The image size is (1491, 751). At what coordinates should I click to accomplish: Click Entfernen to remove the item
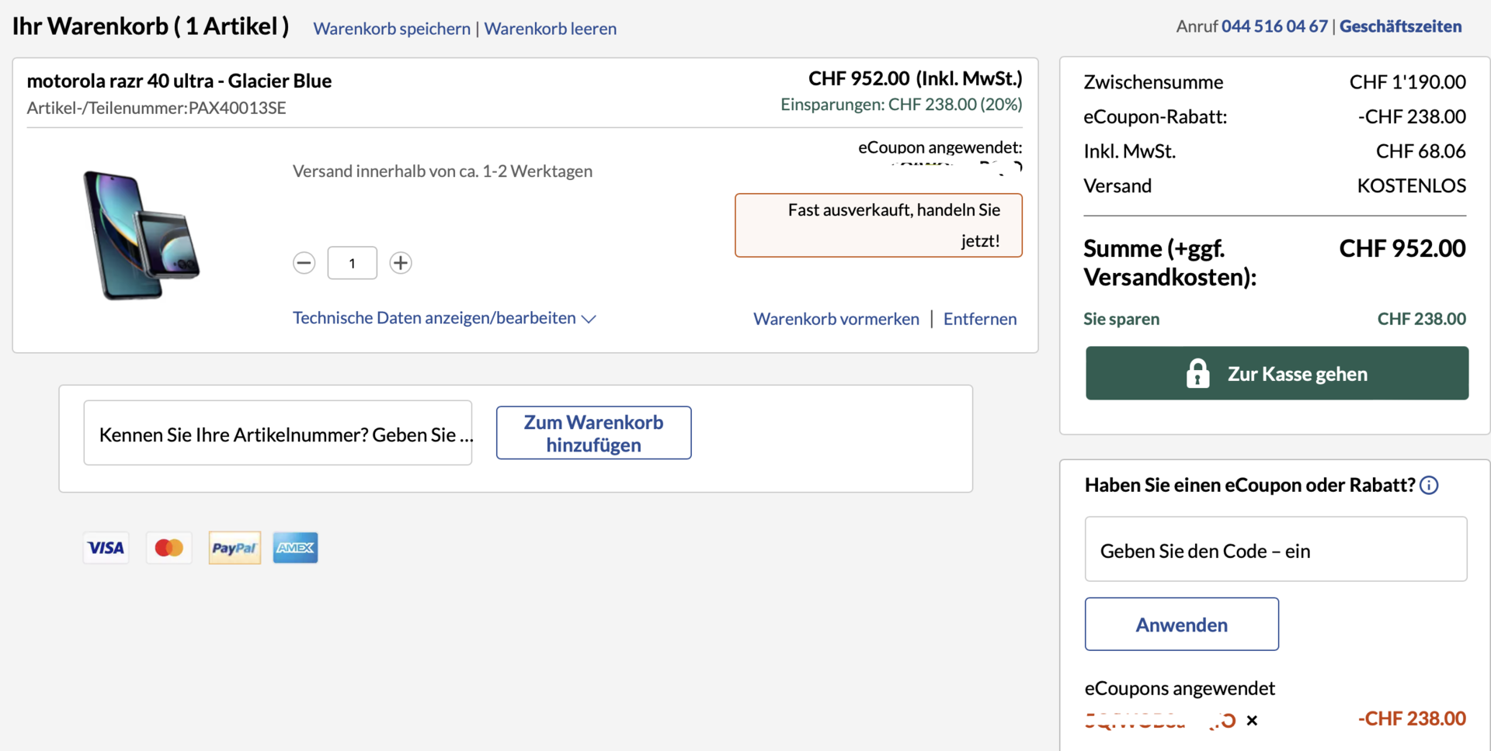coord(979,319)
